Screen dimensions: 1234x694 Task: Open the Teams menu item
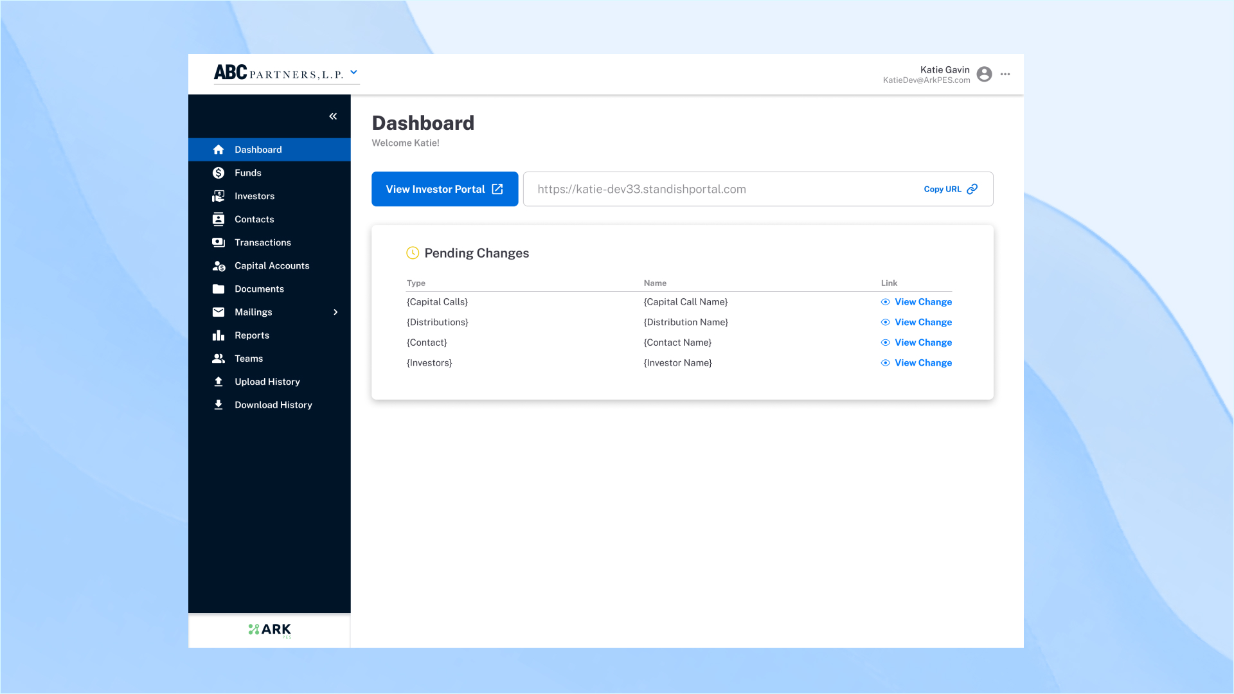249,359
